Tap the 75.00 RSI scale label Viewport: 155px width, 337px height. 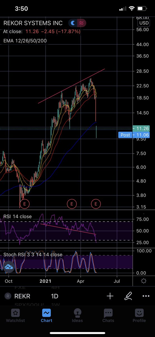tap(142, 219)
